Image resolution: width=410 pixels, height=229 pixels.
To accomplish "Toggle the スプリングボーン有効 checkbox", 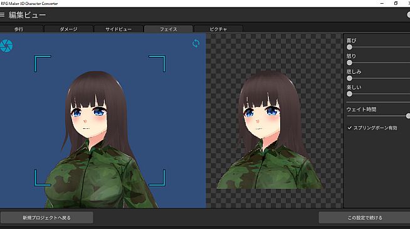I will coord(350,128).
